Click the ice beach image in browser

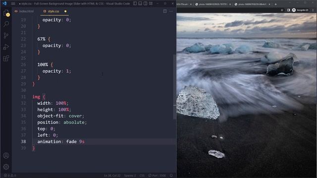pos(247,95)
